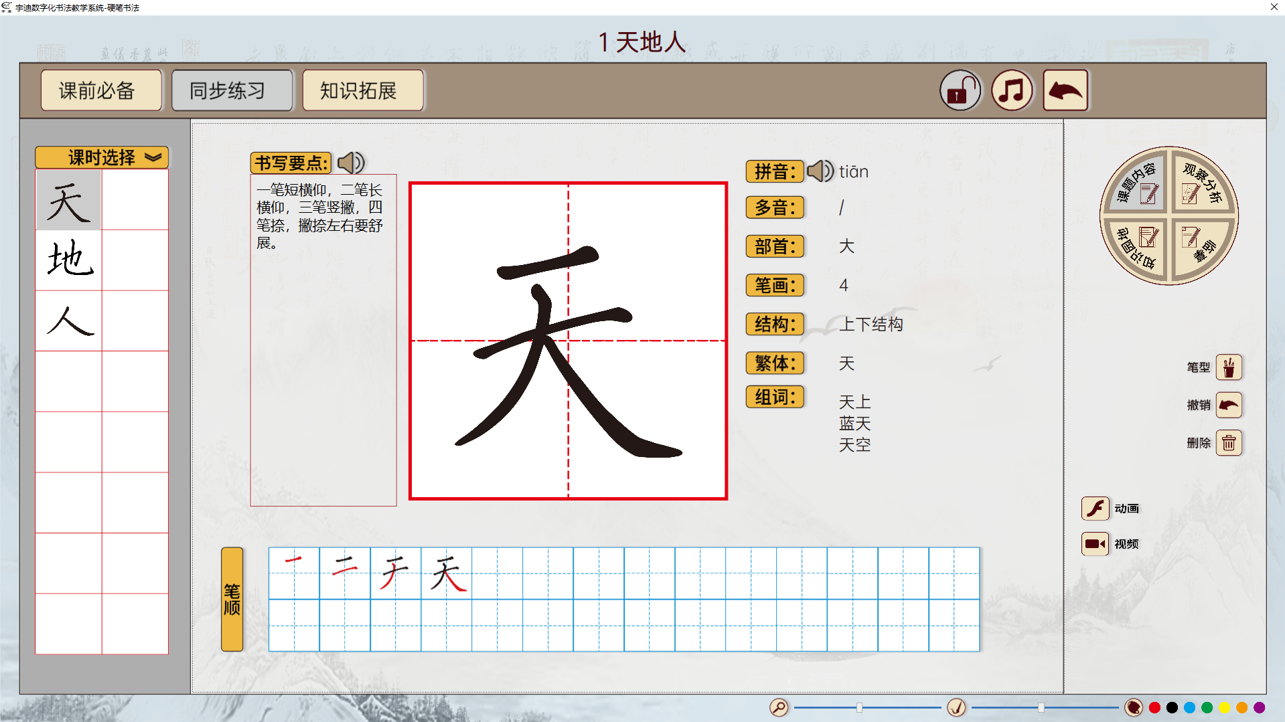The image size is (1285, 722).
Task: Choose the character 地 in lesson list
Action: [x=69, y=260]
